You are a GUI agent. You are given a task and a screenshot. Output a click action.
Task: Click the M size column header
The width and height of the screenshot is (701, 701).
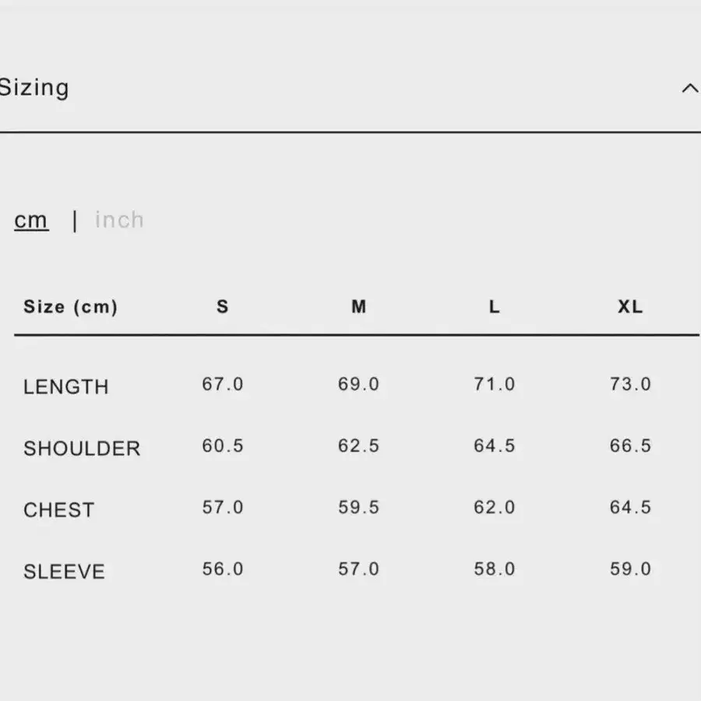click(x=358, y=307)
